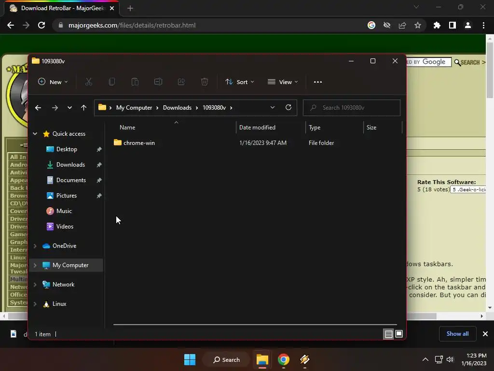
Task: Sort by the Date modified column
Action: pyautogui.click(x=257, y=128)
